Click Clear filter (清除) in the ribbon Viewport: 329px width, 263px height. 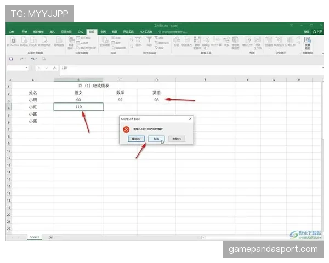[159, 38]
